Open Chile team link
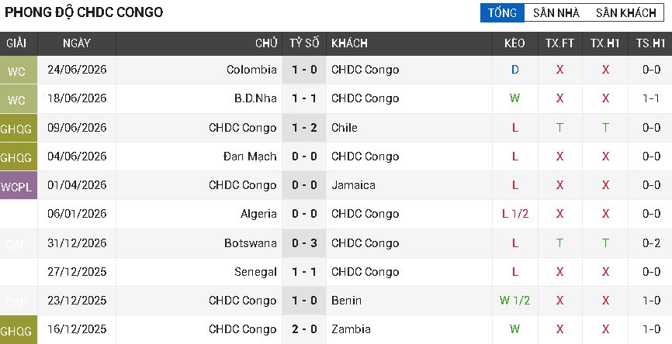 point(344,128)
